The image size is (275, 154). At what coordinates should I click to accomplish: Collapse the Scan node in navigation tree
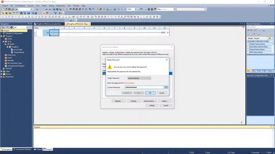(3, 41)
